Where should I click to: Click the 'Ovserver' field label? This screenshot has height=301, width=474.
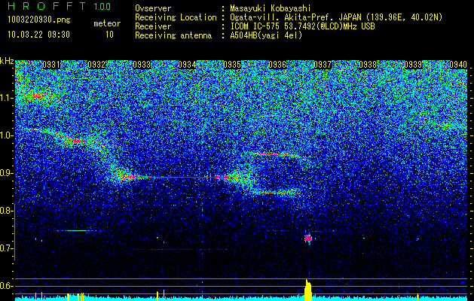[x=153, y=8]
